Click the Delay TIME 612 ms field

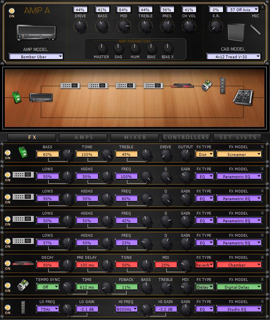click(87, 287)
